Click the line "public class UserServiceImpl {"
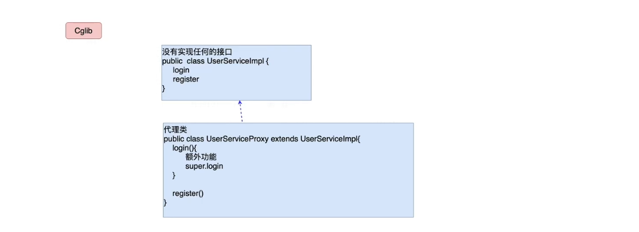The height and width of the screenshot is (232, 639). click(215, 61)
